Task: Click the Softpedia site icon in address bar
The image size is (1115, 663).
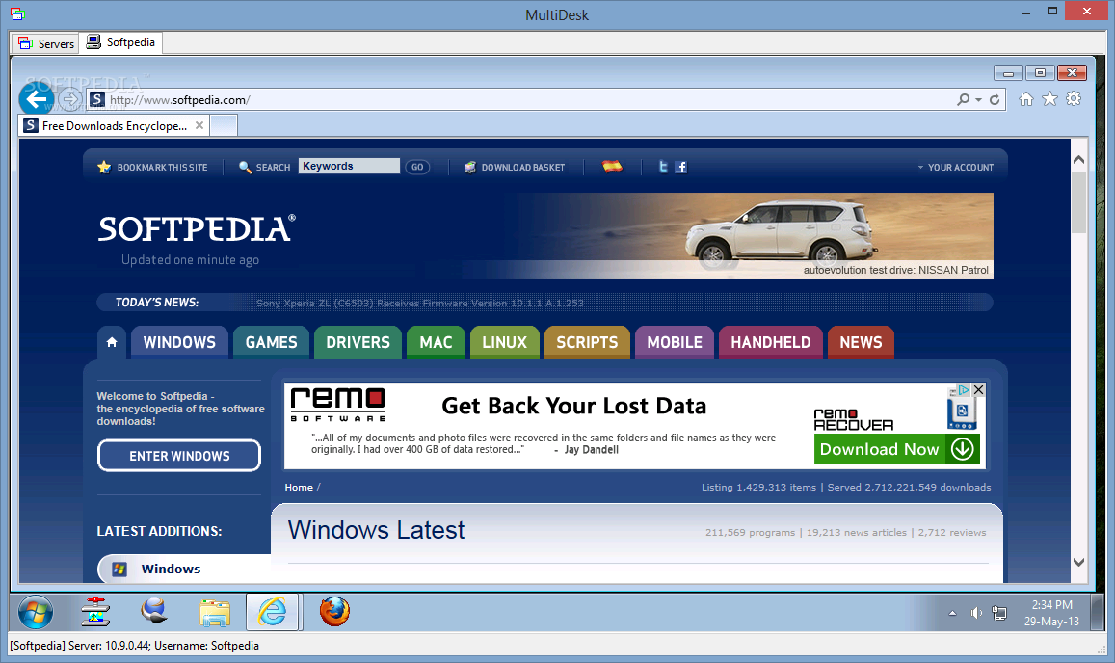Action: [x=97, y=99]
